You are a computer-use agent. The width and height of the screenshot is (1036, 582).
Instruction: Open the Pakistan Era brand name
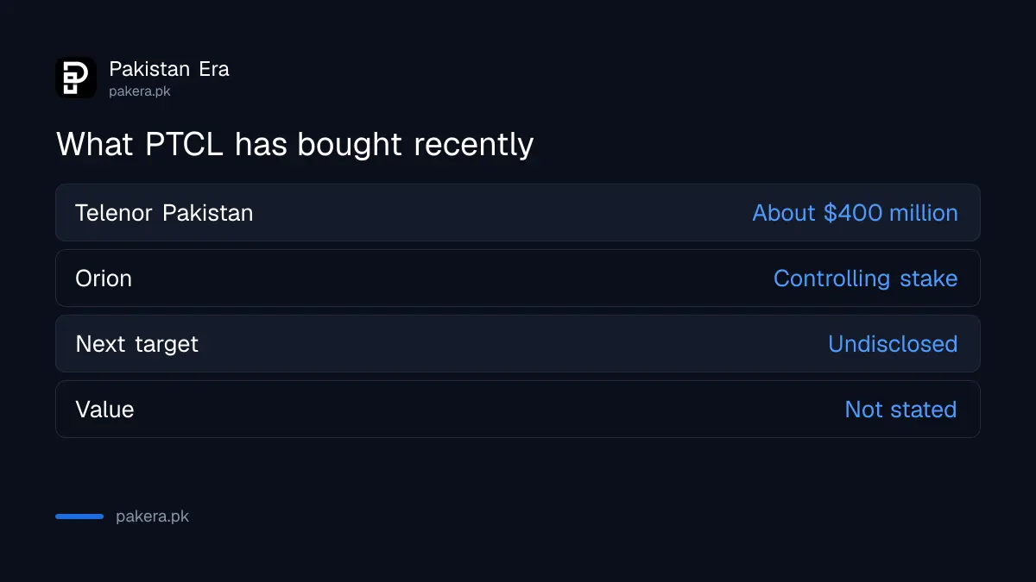pos(169,69)
